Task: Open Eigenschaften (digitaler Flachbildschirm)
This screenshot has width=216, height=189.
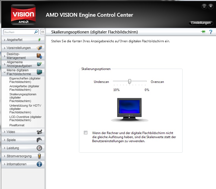Action: tap(25, 80)
